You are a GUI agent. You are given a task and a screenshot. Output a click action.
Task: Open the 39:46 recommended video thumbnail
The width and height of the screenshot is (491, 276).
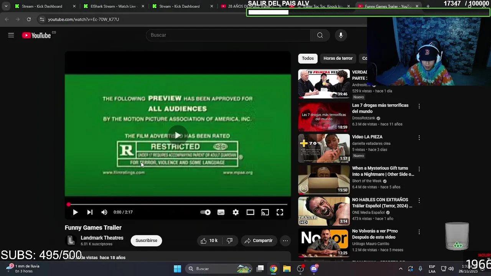pos(324,84)
